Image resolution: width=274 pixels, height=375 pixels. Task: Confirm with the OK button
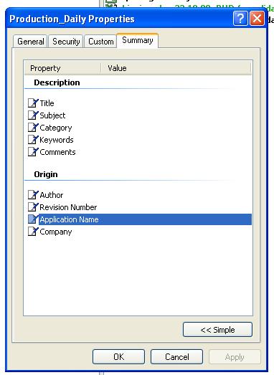(118, 357)
